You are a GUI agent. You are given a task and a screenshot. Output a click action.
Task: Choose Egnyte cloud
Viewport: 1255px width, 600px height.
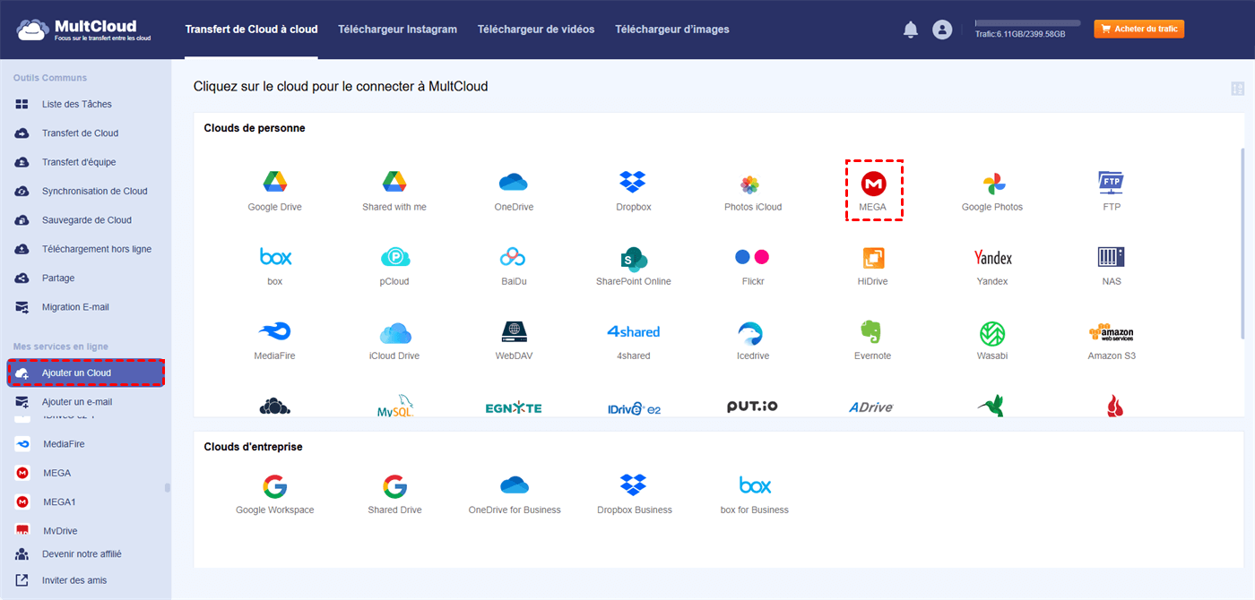tap(514, 407)
